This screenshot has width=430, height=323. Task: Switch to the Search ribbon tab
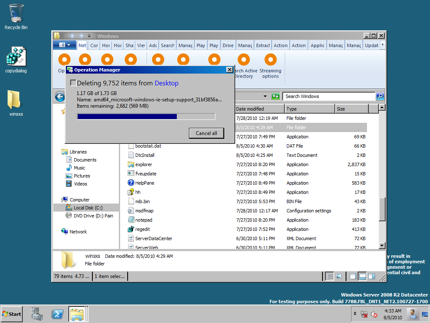pyautogui.click(x=167, y=45)
